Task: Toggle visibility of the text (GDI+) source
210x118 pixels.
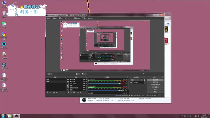Action: tap(84, 84)
